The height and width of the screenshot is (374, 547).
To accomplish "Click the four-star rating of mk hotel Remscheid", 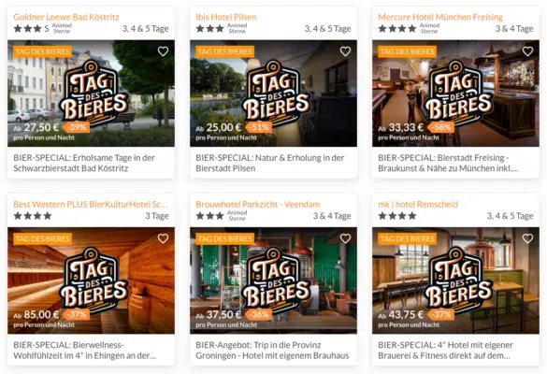I will (397, 216).
